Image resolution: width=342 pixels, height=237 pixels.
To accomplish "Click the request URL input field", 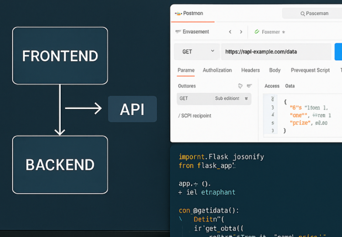I will tap(276, 52).
